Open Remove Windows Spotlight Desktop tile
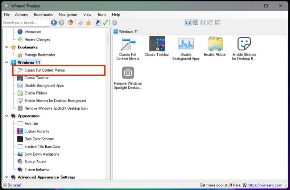This screenshot has width=290, height=190. click(x=128, y=78)
